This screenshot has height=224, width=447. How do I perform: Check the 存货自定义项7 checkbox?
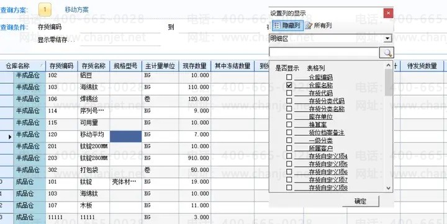click(x=289, y=179)
